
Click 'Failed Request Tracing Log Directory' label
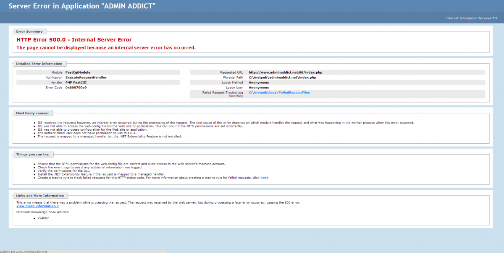(x=223, y=94)
